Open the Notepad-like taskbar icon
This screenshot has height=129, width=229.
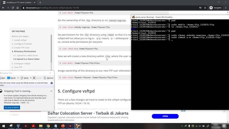55,126
